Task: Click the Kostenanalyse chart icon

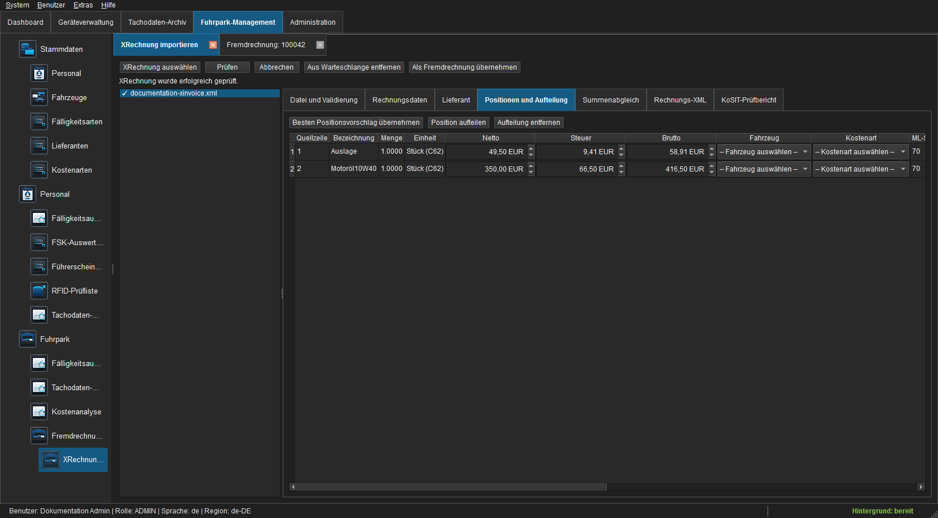Action: 39,412
